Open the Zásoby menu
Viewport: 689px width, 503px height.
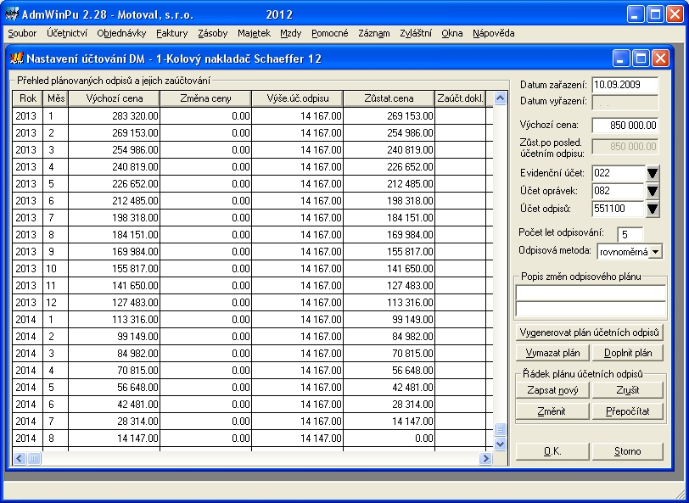pyautogui.click(x=213, y=33)
